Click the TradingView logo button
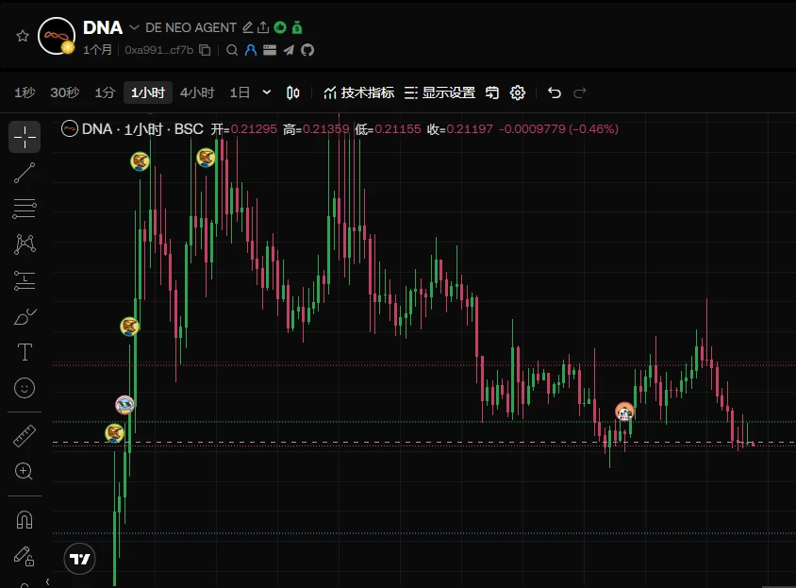796x588 pixels. [x=80, y=559]
